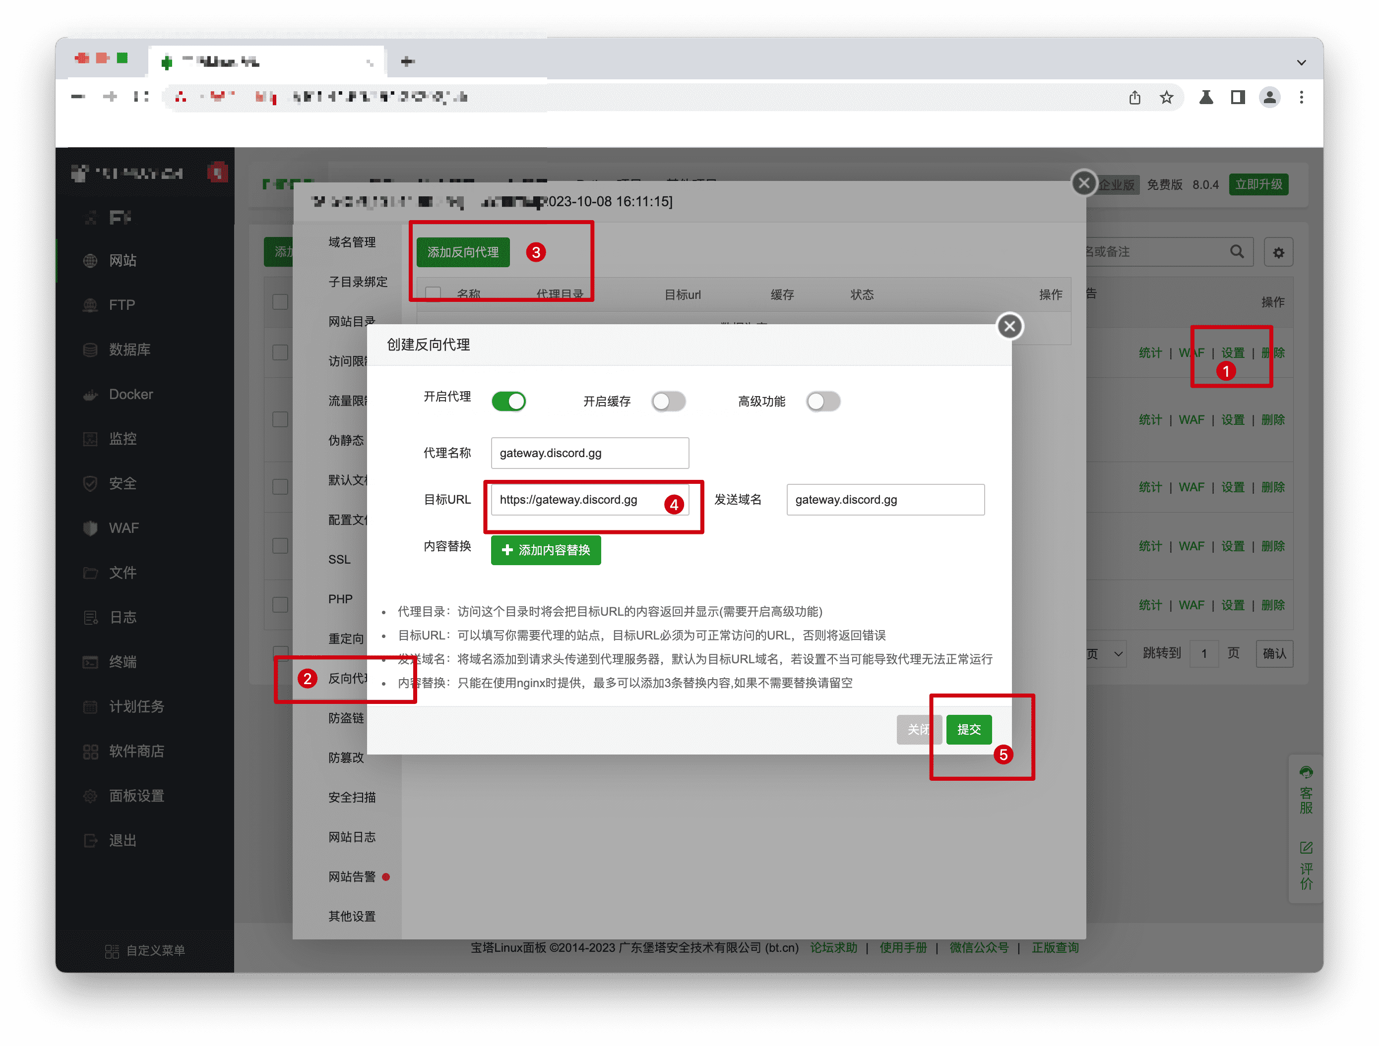Open the PHP settings tab
1379x1046 pixels.
click(x=340, y=599)
